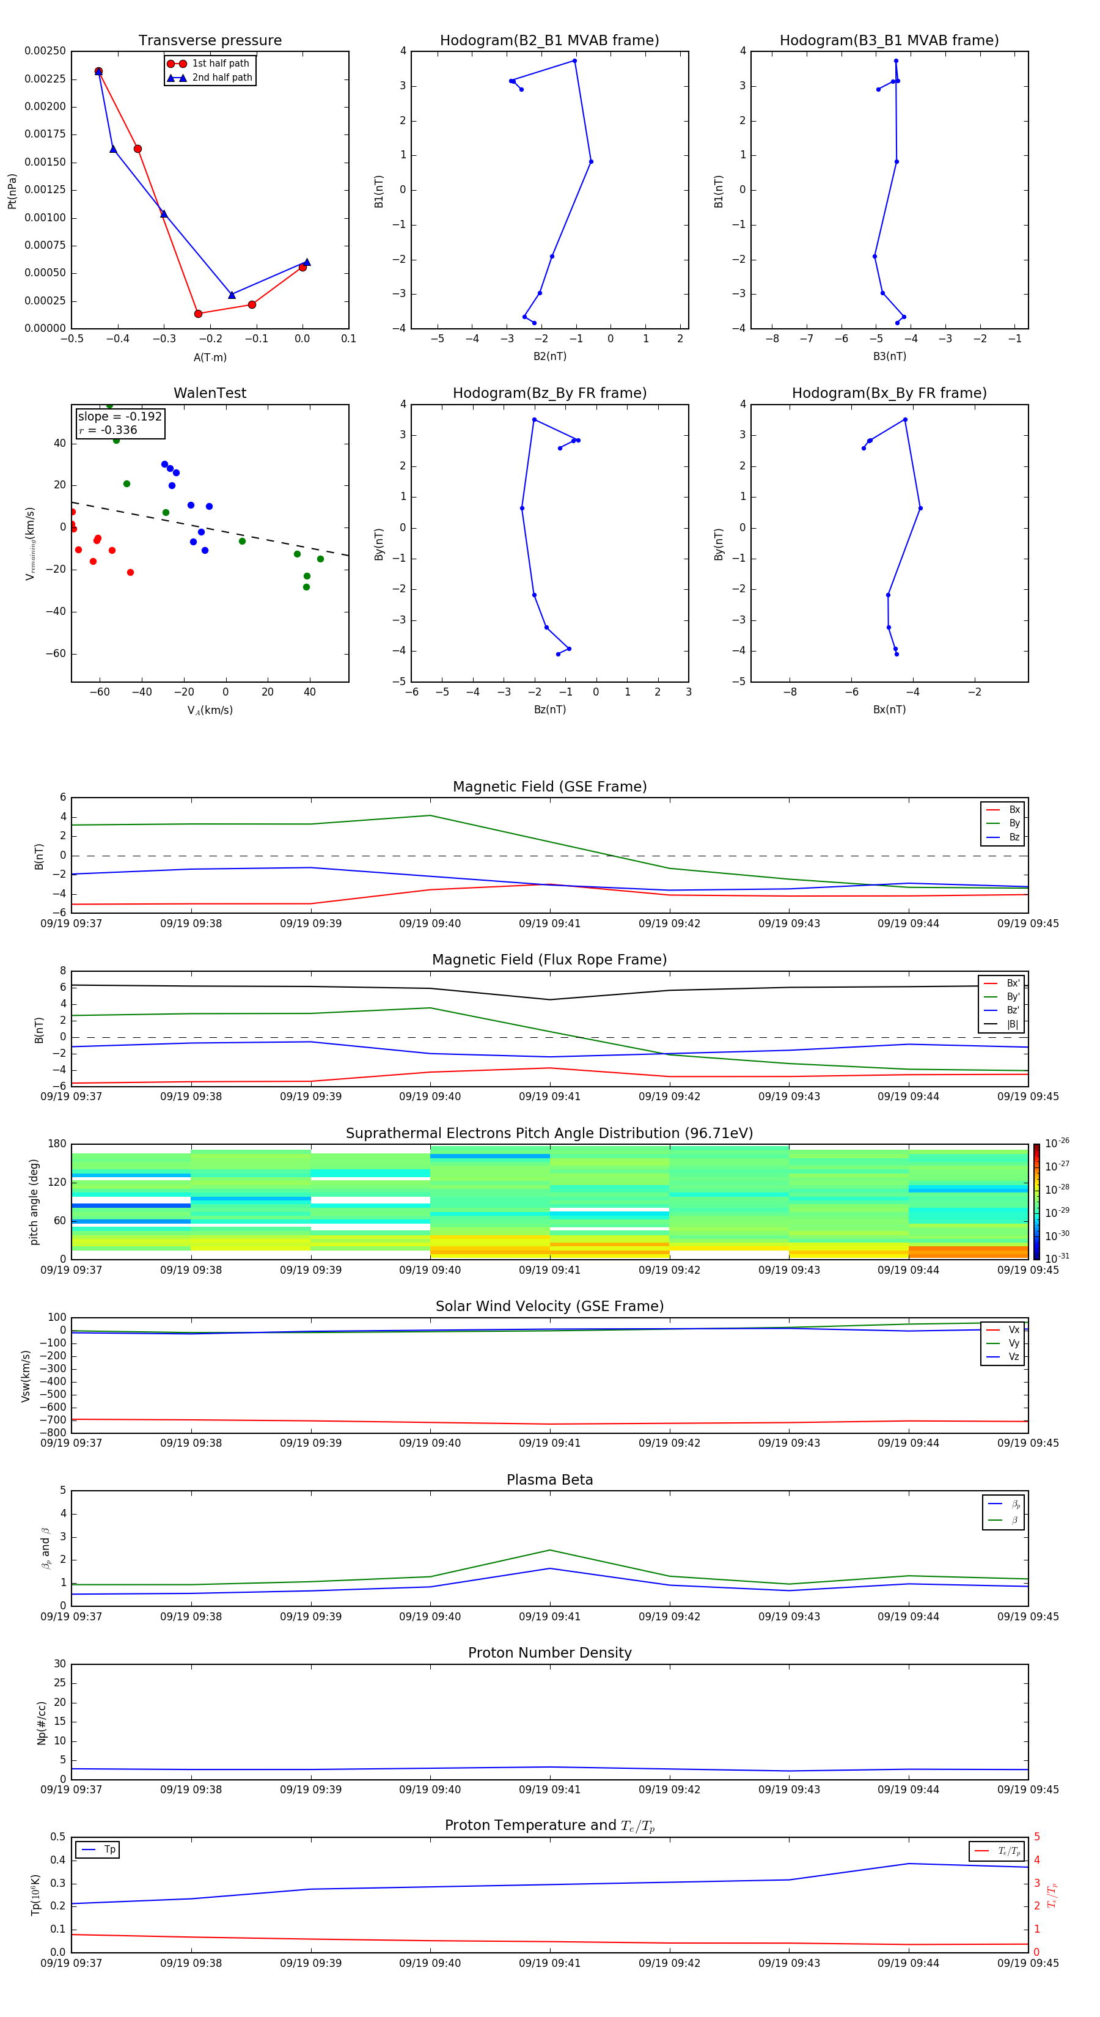1100x2017 pixels.
Task: Click the 'B3(nT)' x-axis label
Action: 889,356
